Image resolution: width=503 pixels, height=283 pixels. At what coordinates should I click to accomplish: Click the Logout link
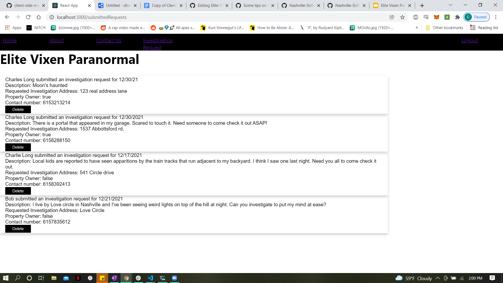click(x=469, y=40)
